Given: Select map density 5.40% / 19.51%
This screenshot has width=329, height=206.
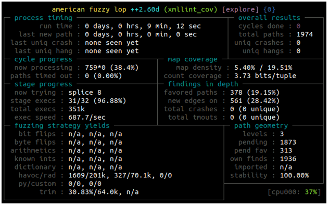Looking at the screenshot, I should tap(263, 68).
